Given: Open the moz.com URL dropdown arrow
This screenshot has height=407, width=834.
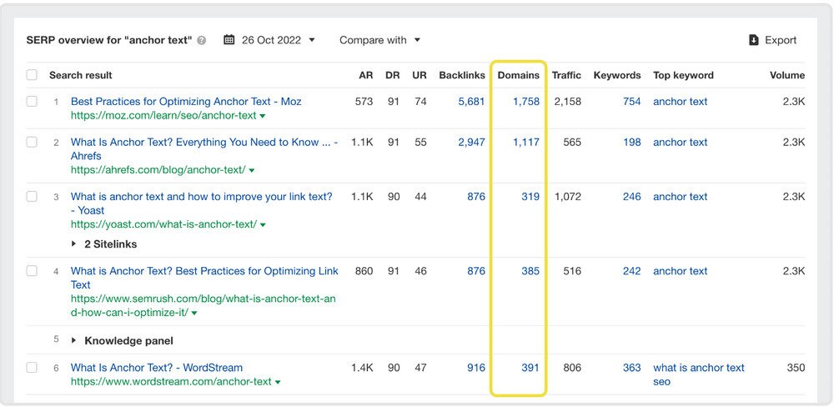Looking at the screenshot, I should [263, 116].
